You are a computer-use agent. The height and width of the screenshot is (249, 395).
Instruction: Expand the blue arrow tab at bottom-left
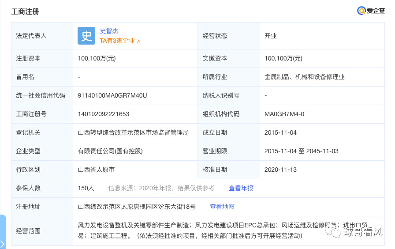3,243
